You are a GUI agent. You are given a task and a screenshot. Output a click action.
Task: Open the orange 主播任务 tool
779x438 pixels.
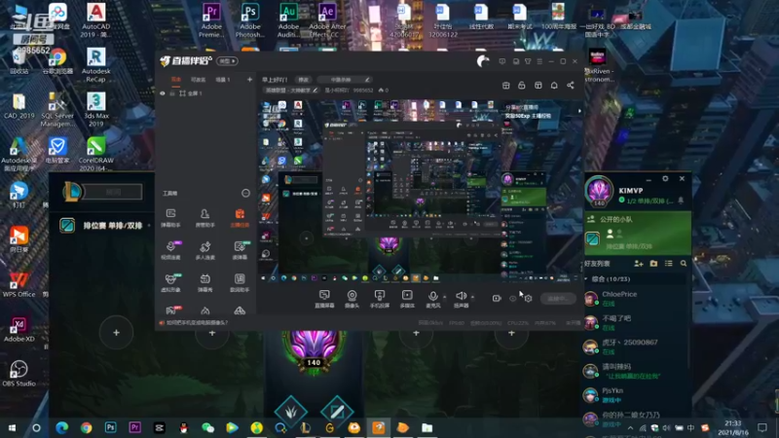pyautogui.click(x=240, y=217)
